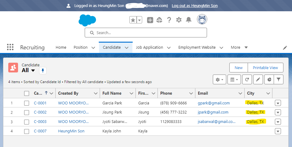
Task: Click Jyoti Sabarwal's email link
Action: [216, 122]
